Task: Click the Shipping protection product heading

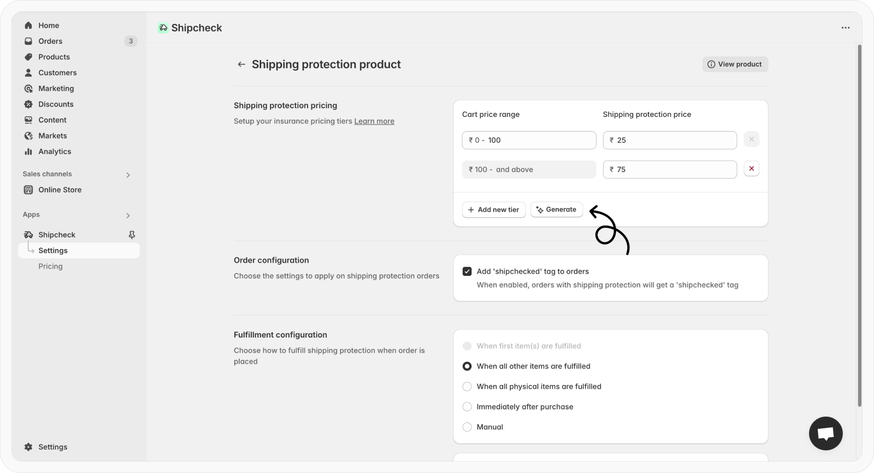Action: 326,64
